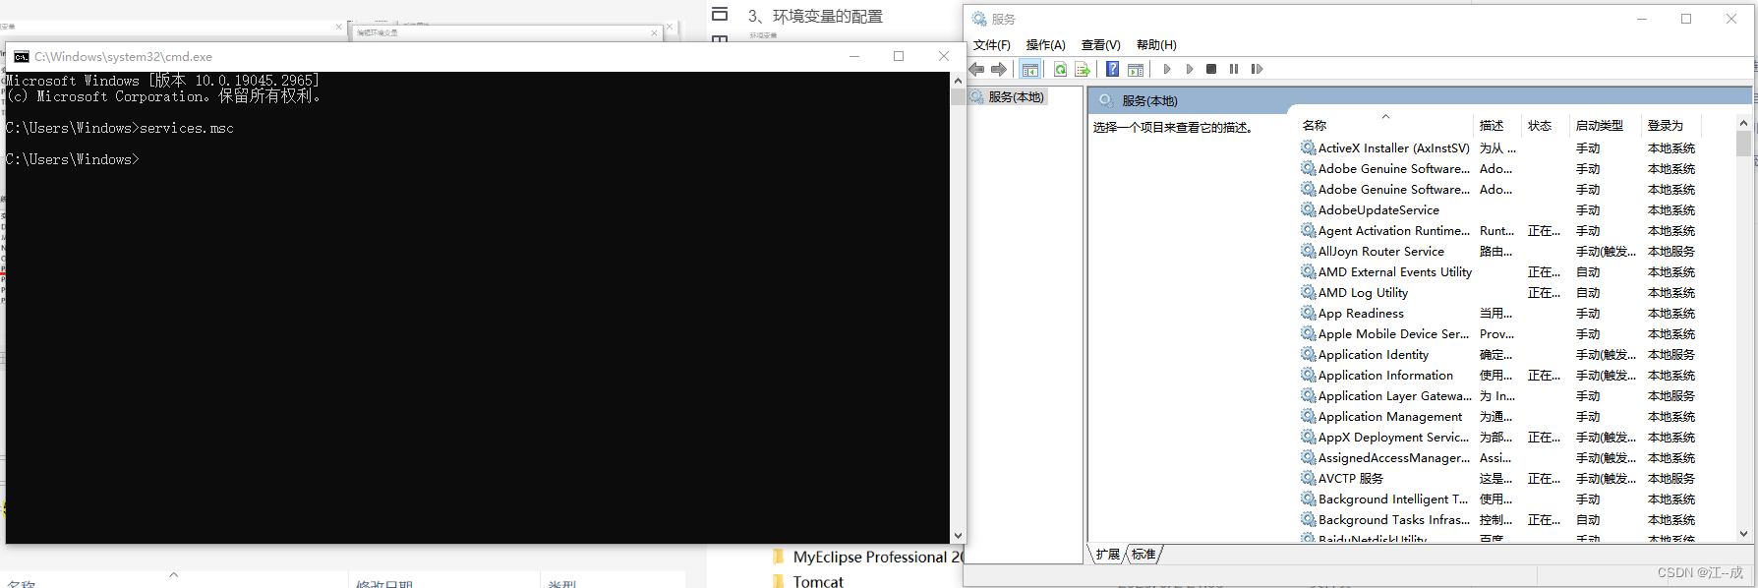The height and width of the screenshot is (588, 1758).
Task: Click the Back arrow in Services toolbar
Action: [x=976, y=69]
